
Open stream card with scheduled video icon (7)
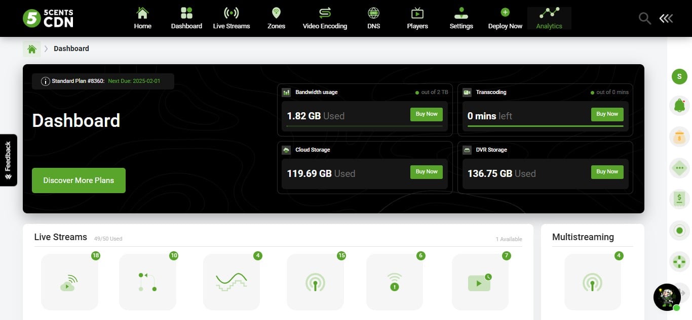coord(480,282)
